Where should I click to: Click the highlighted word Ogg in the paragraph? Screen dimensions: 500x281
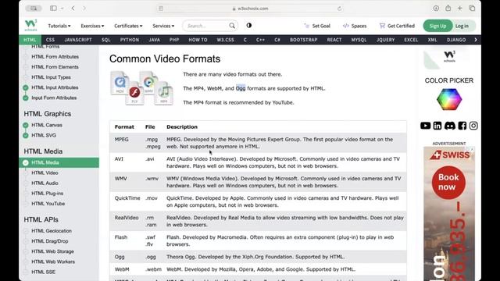point(241,88)
